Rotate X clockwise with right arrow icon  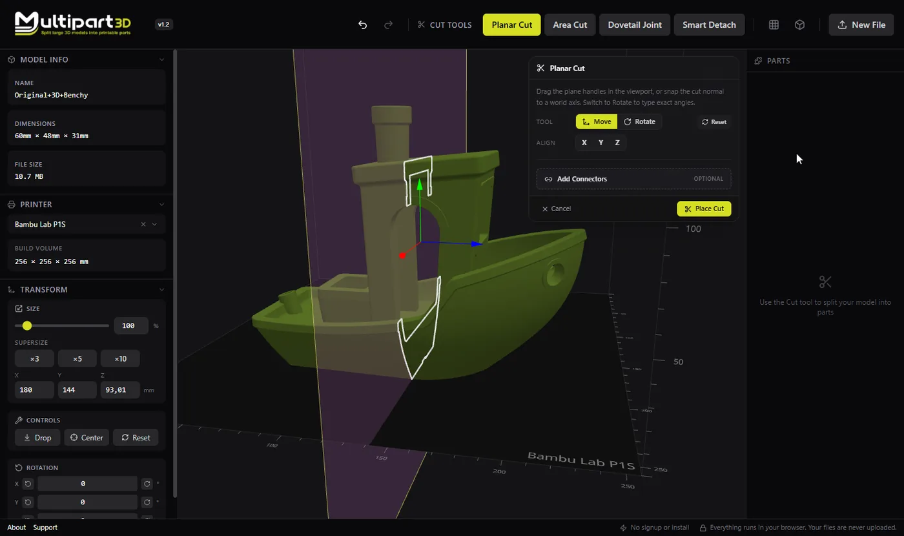click(147, 484)
